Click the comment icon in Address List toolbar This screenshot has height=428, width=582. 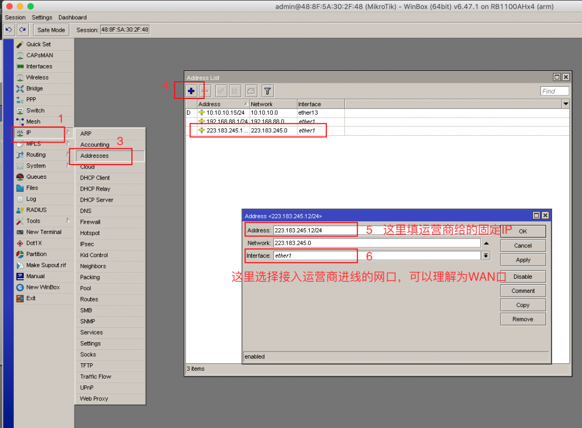coord(251,91)
